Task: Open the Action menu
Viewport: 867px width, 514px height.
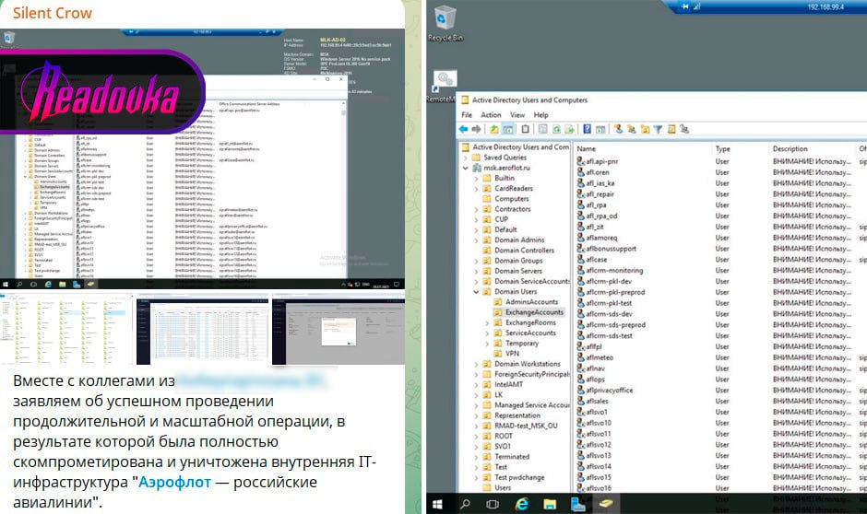Action: click(x=491, y=115)
